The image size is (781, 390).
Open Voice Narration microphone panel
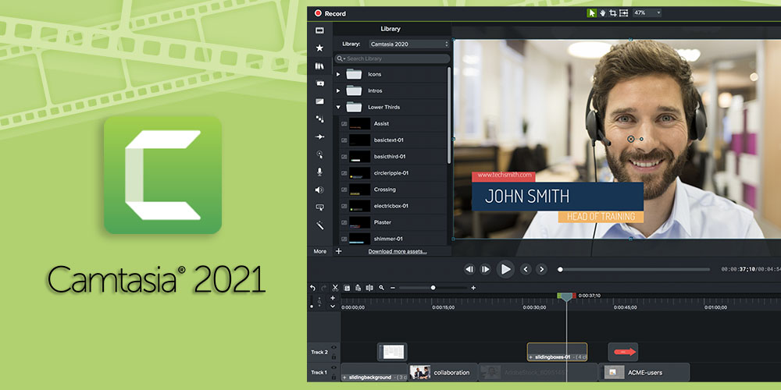click(319, 172)
